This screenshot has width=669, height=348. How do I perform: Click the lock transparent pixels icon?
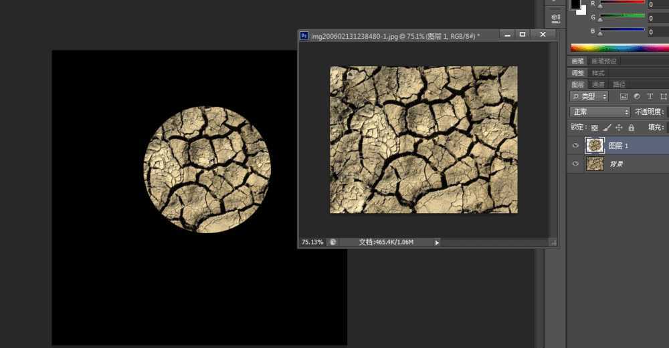tap(595, 127)
